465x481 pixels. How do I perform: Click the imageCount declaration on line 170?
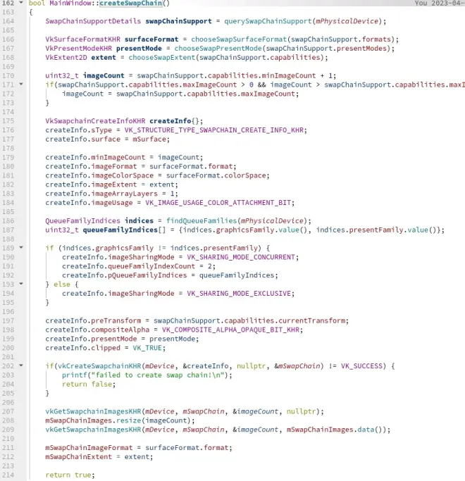coord(104,76)
